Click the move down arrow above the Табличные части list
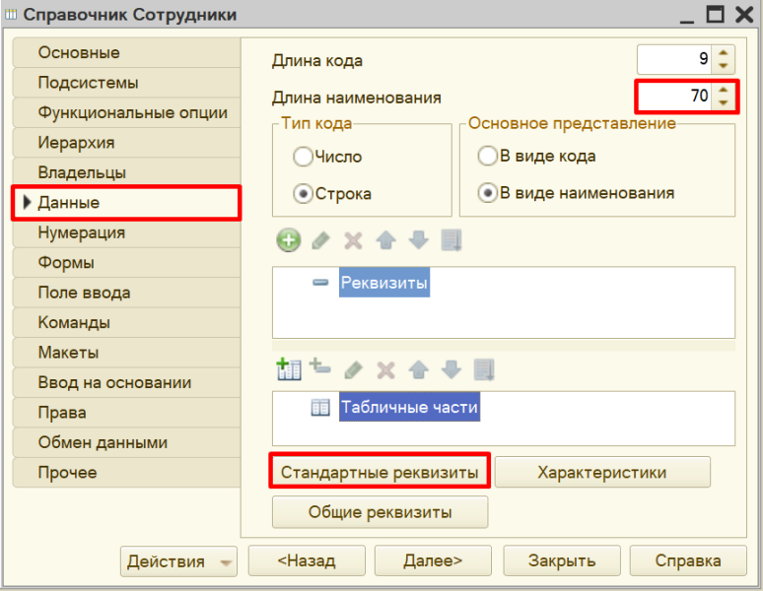Viewport: 763px width, 591px height. 451,369
